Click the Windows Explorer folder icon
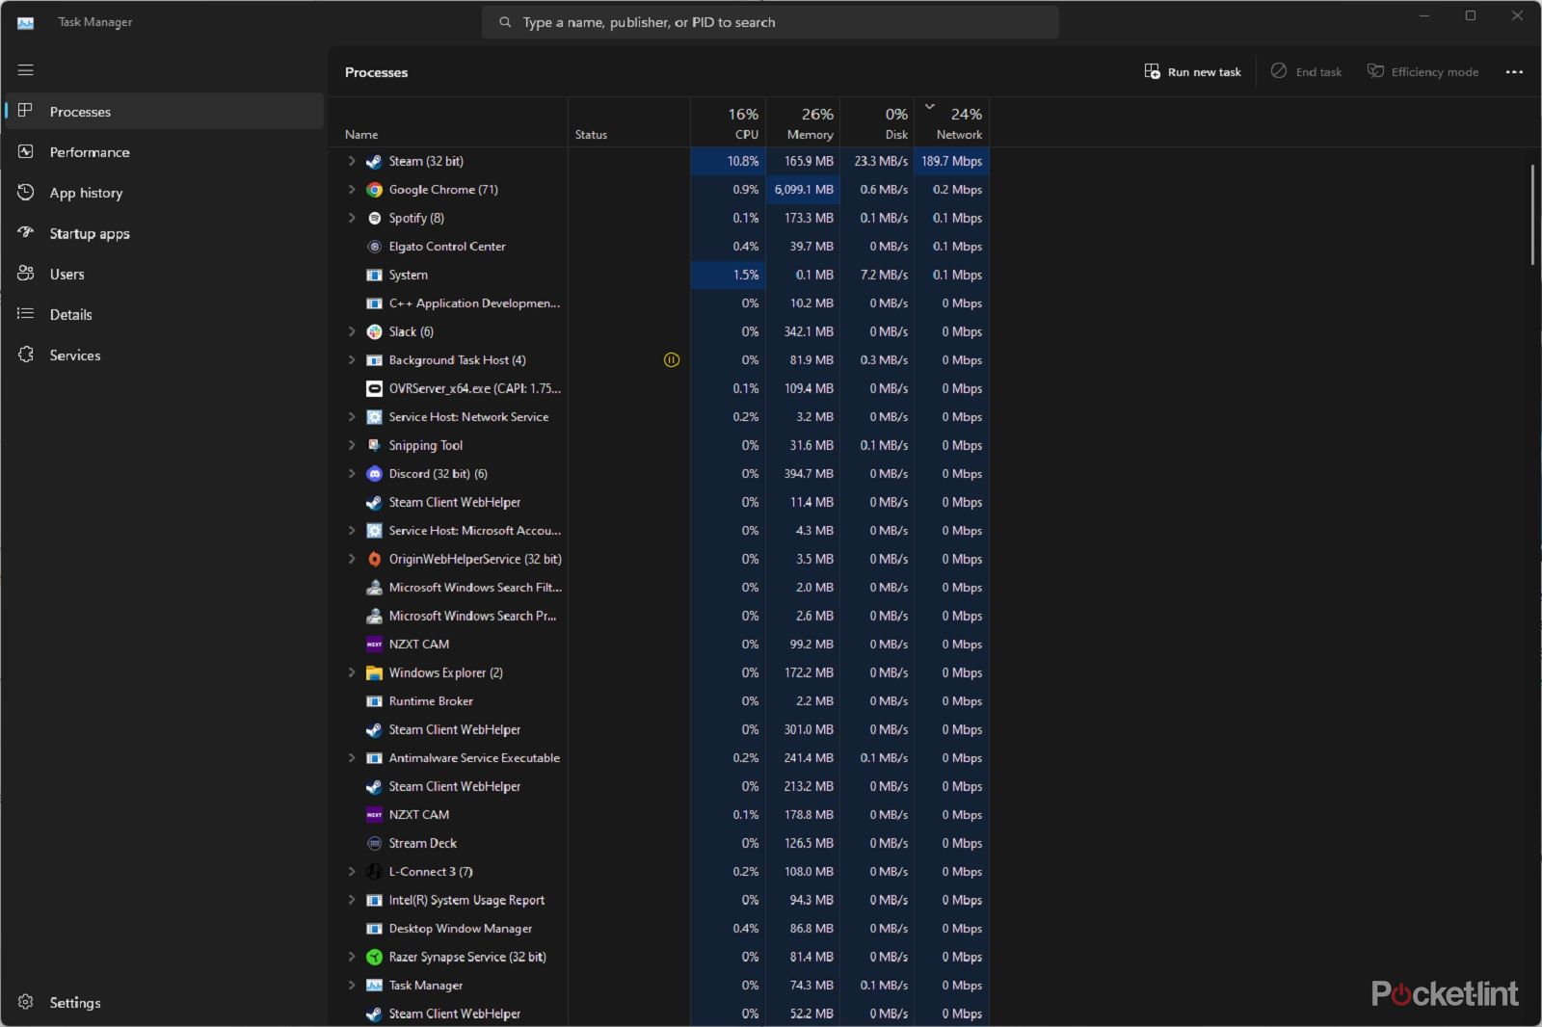This screenshot has height=1027, width=1542. (x=374, y=672)
